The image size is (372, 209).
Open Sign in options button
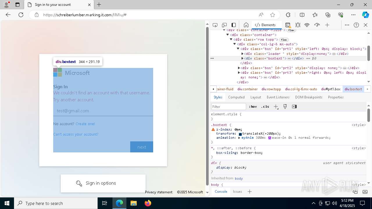103,183
